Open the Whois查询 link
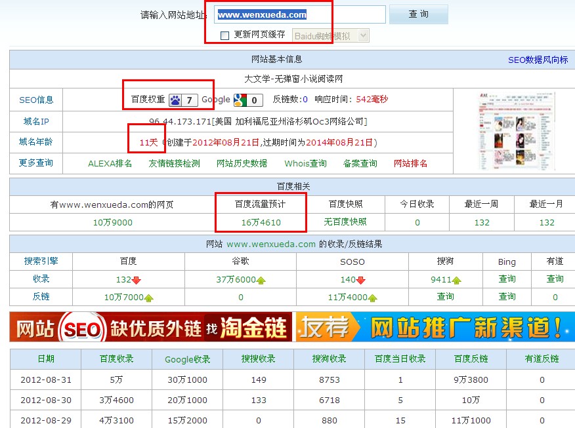This screenshot has height=428, width=575. pos(305,163)
